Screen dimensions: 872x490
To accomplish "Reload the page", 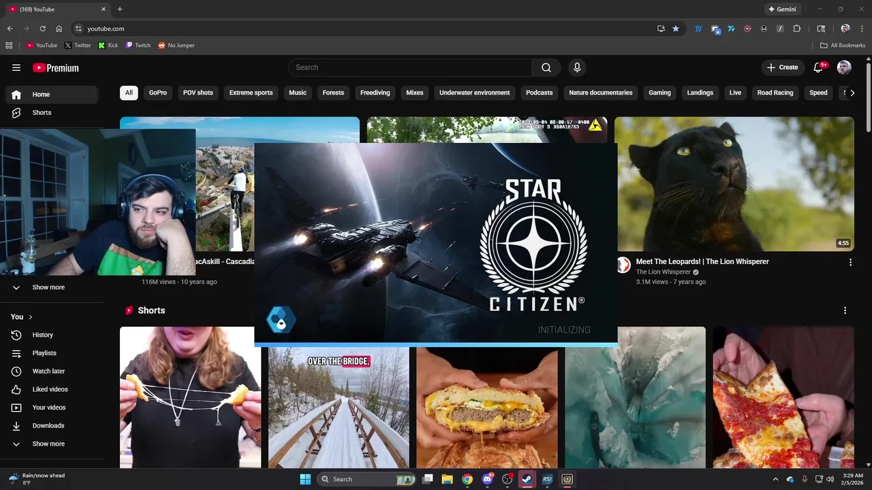I will (42, 29).
